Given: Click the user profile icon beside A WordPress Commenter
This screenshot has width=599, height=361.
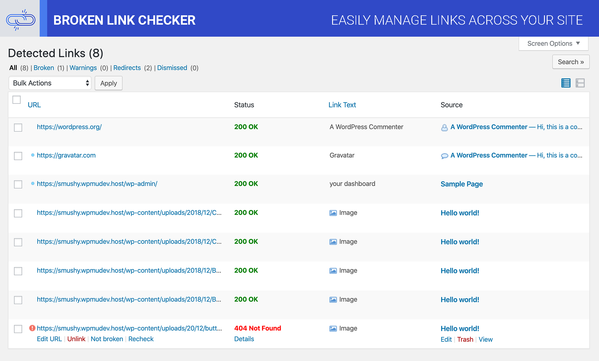Looking at the screenshot, I should (x=444, y=127).
